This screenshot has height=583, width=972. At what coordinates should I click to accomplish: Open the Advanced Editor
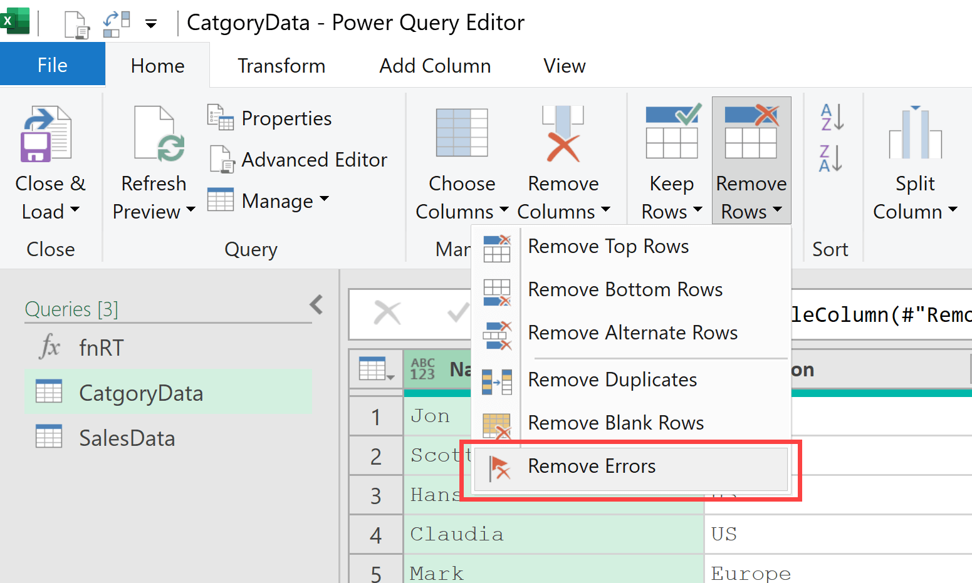(x=315, y=160)
